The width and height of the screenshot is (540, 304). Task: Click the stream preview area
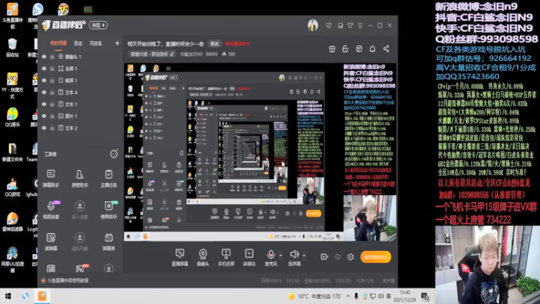pyautogui.click(x=260, y=152)
